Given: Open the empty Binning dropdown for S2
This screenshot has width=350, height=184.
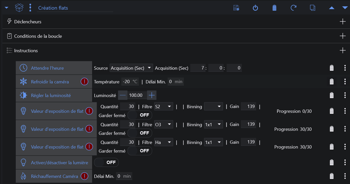Looking at the screenshot, I should click(x=213, y=107).
